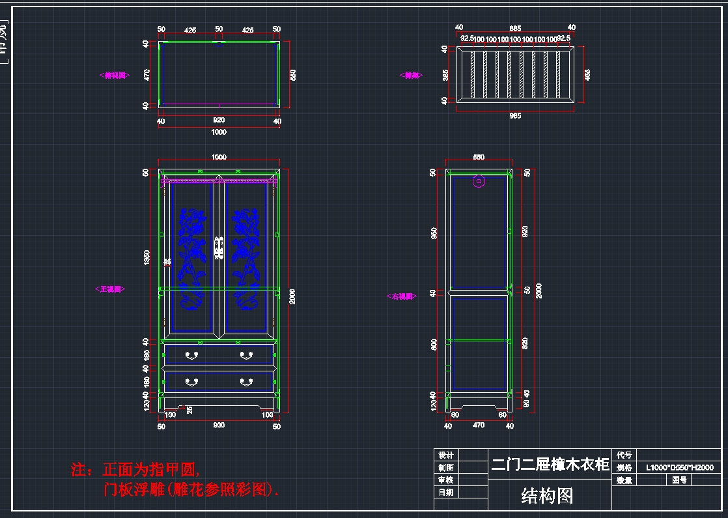Click the 550 dimension above the right view
728x518 pixels.
coord(479,158)
